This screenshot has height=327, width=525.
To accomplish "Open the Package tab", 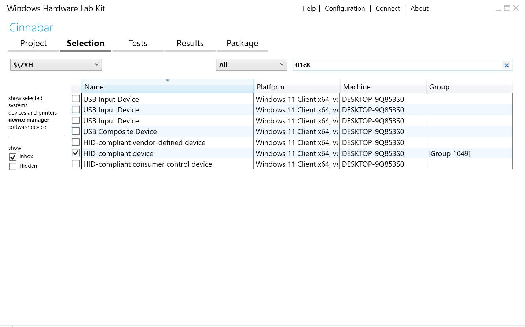I will (x=242, y=43).
